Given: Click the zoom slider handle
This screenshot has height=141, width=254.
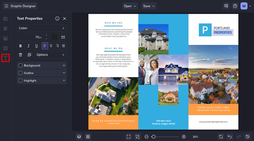Looking at the screenshot, I should tap(154, 137).
